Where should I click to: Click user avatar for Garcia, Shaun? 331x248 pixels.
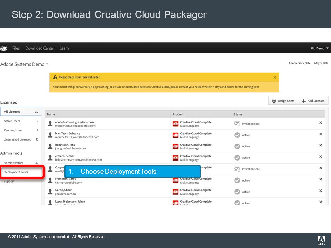click(x=50, y=192)
